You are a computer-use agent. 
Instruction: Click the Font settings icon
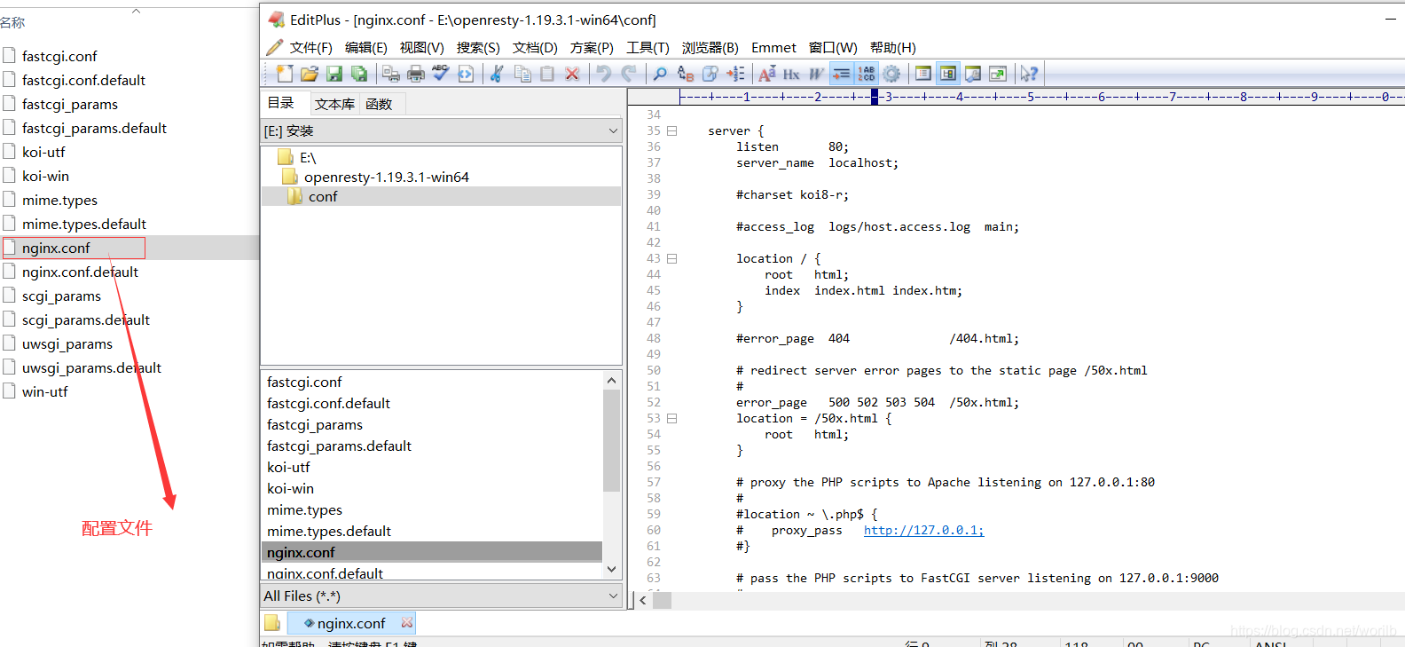(766, 74)
